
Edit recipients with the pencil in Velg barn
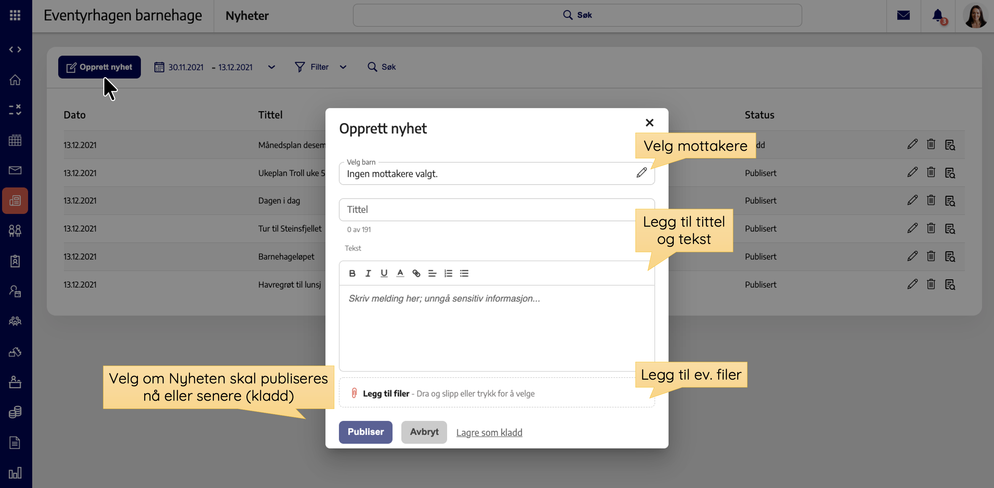(641, 173)
